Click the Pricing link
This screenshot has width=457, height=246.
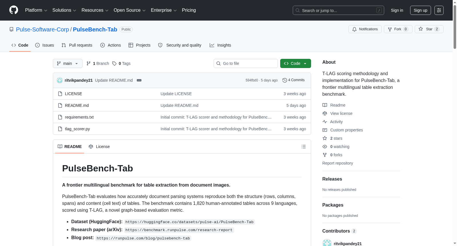tap(189, 10)
